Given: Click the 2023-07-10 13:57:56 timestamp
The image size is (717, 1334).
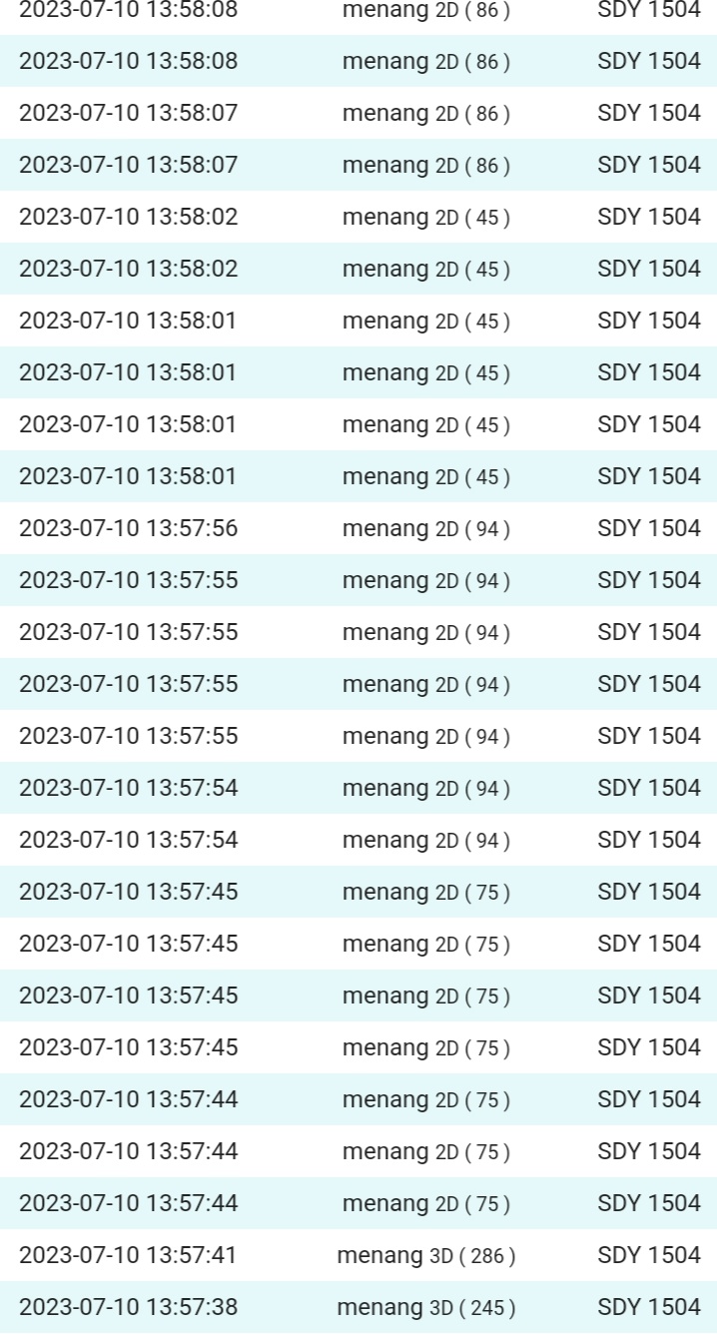Looking at the screenshot, I should pyautogui.click(x=128, y=527).
